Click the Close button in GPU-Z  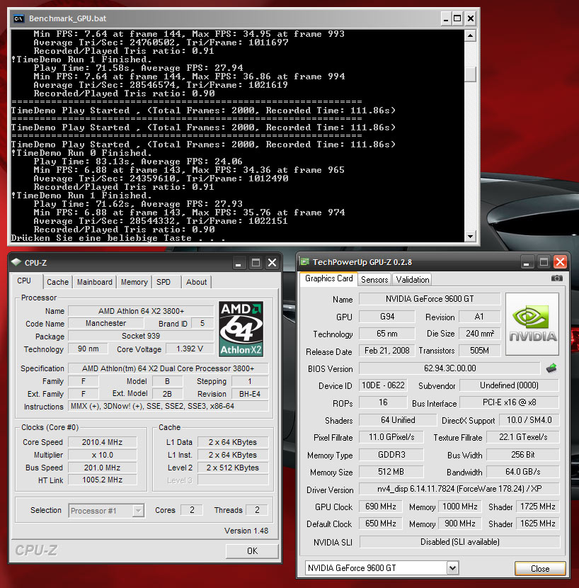pos(540,568)
